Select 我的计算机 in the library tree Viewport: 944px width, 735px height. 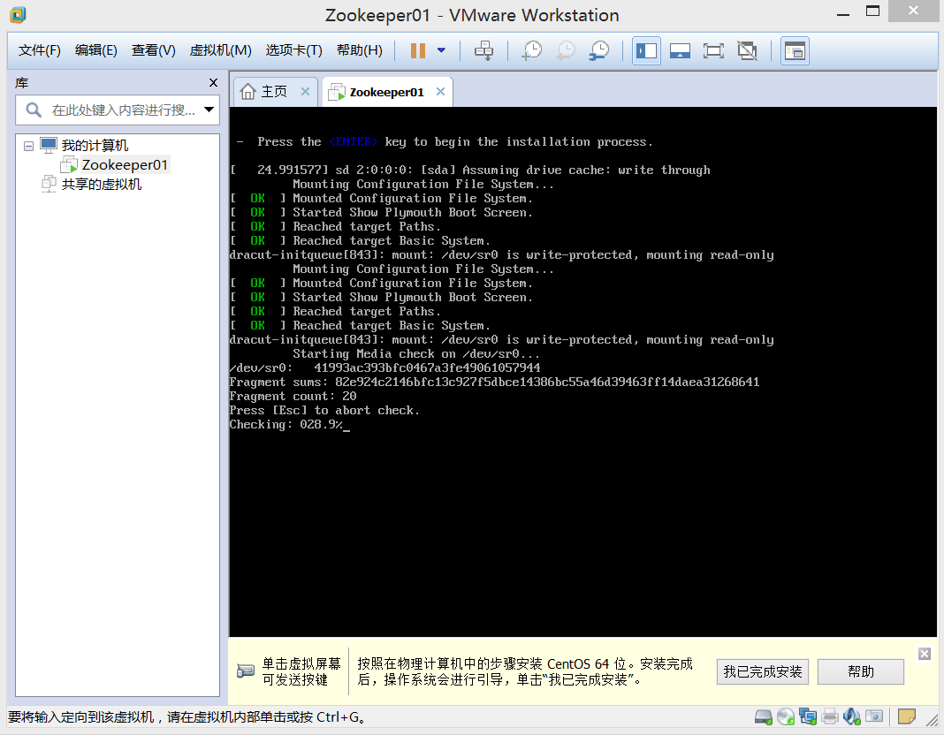point(95,146)
